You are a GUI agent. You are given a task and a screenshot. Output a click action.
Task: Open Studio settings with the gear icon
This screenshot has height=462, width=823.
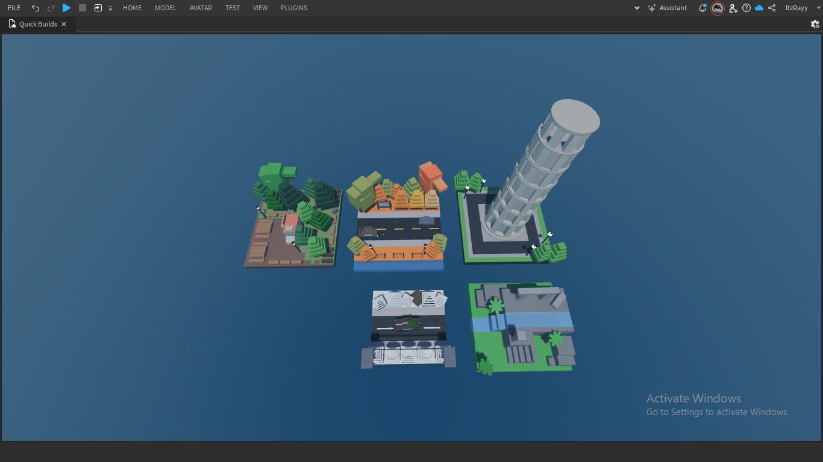(x=815, y=24)
